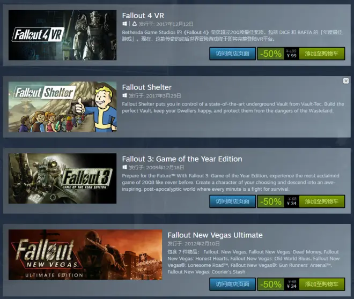Click the Windows icon under Fallout 3 title
This screenshot has height=299, width=354.
(x=124, y=167)
